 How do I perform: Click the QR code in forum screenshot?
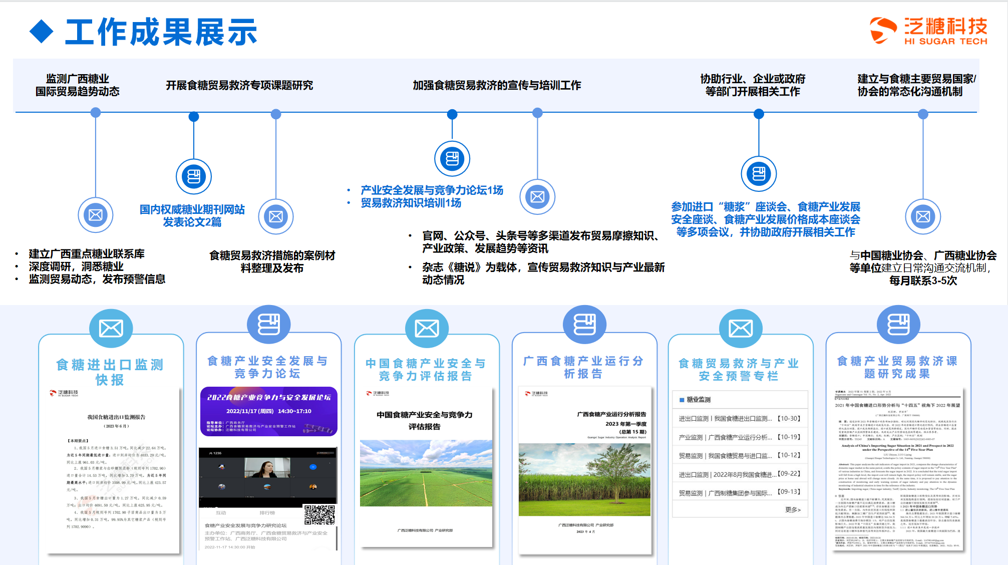coord(319,514)
